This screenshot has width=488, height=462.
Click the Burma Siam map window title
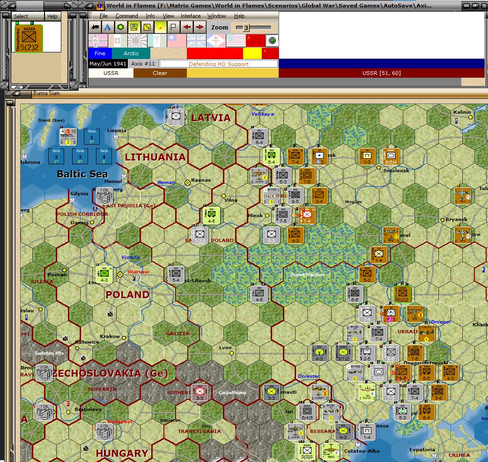pyautogui.click(x=46, y=93)
